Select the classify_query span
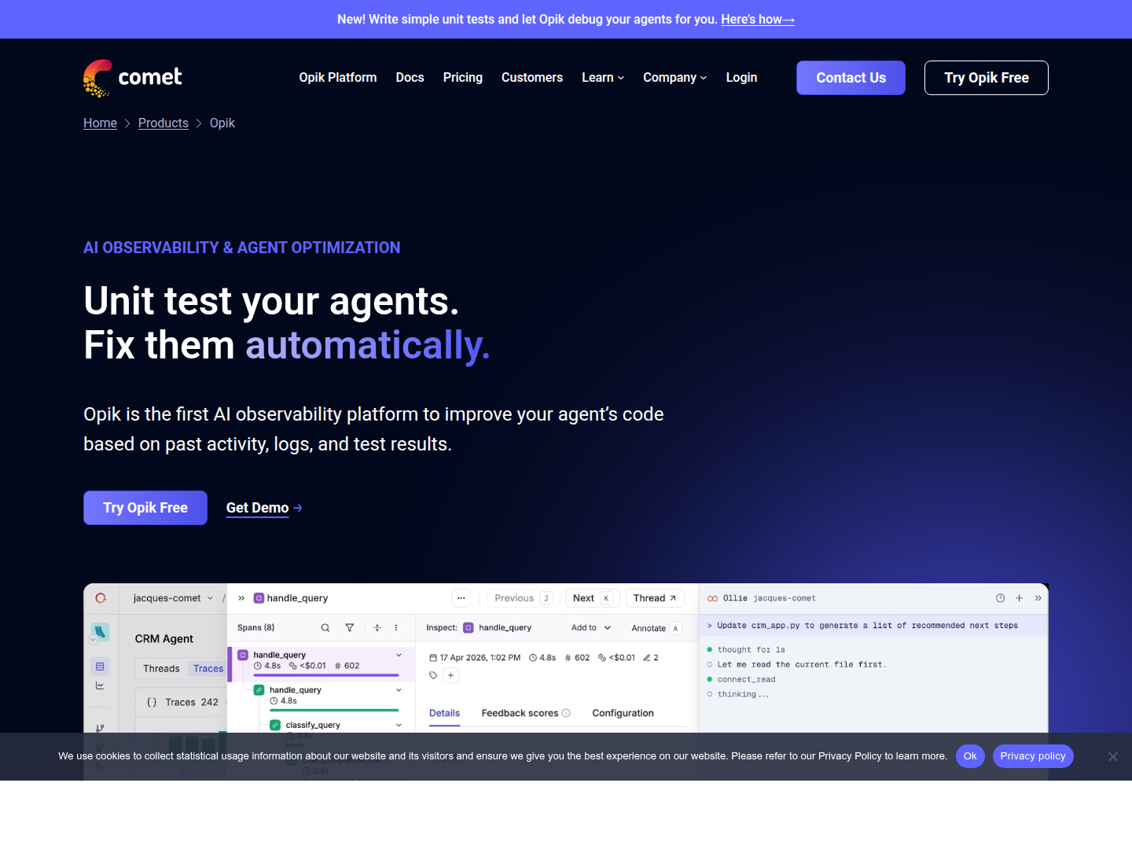This screenshot has width=1132, height=849. 313,726
